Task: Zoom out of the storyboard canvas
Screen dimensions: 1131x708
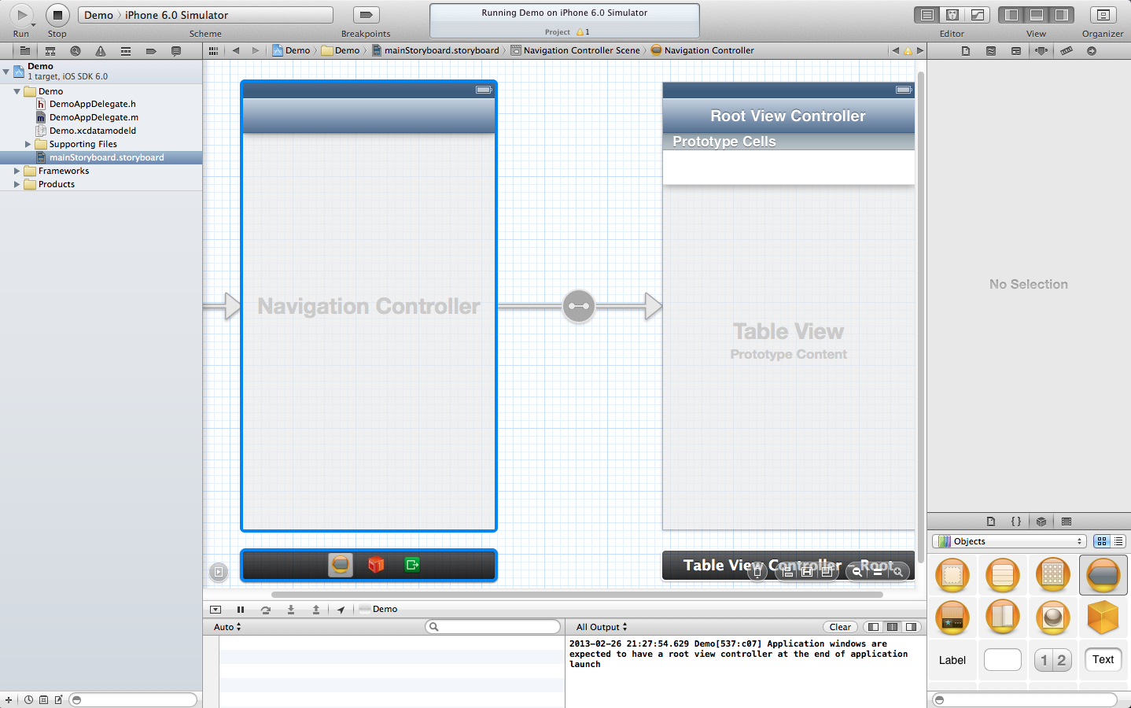Action: 857,572
